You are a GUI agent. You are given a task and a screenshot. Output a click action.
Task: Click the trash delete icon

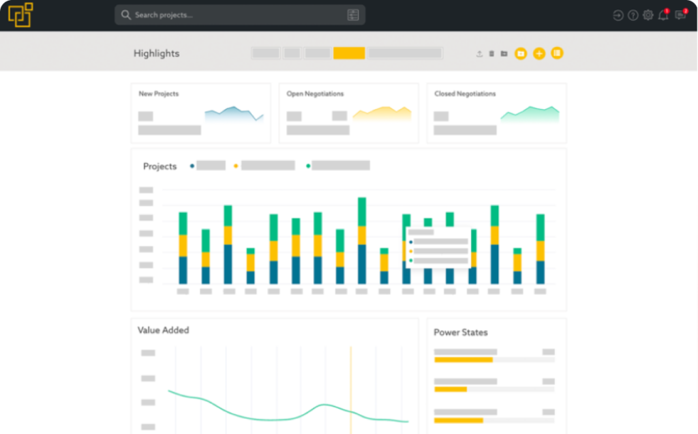click(x=491, y=53)
